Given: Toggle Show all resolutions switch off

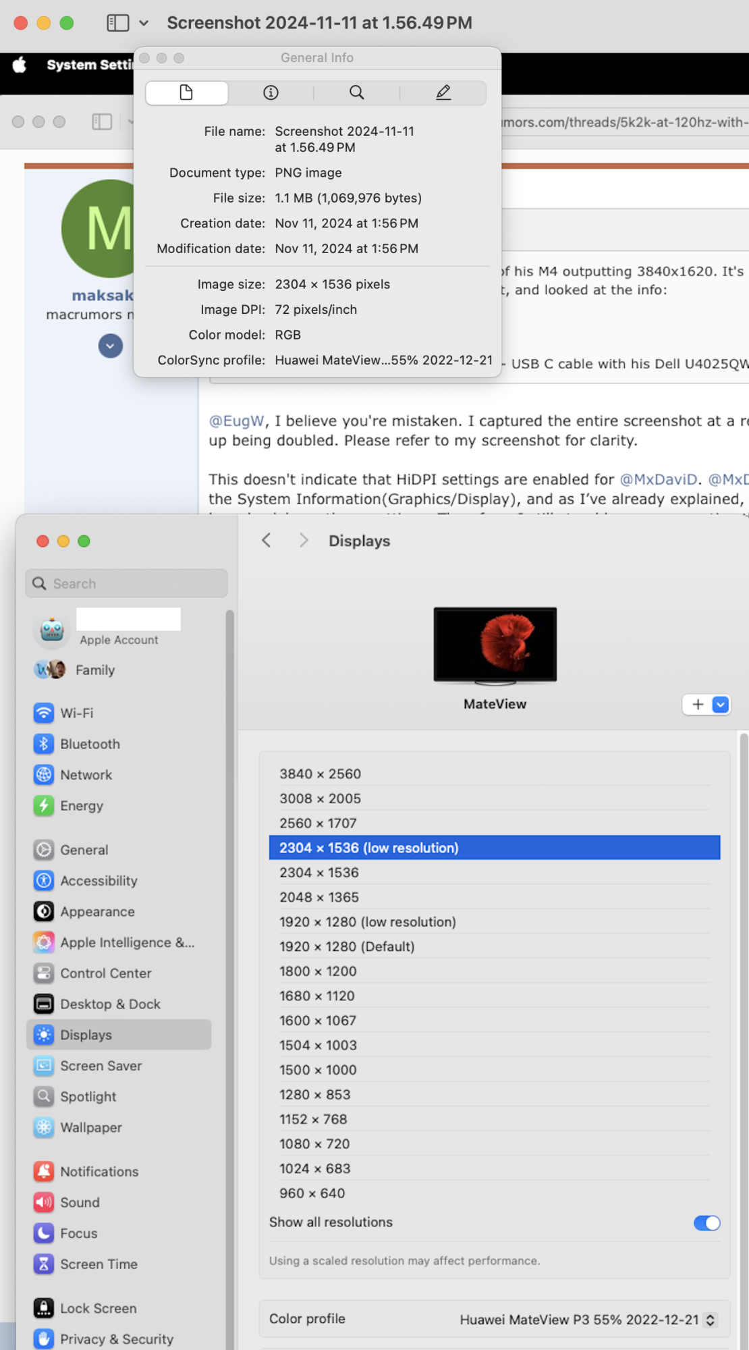Looking at the screenshot, I should 707,1224.
